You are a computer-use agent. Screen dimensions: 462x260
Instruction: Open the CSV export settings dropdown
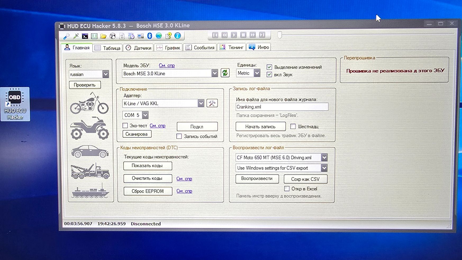point(324,168)
